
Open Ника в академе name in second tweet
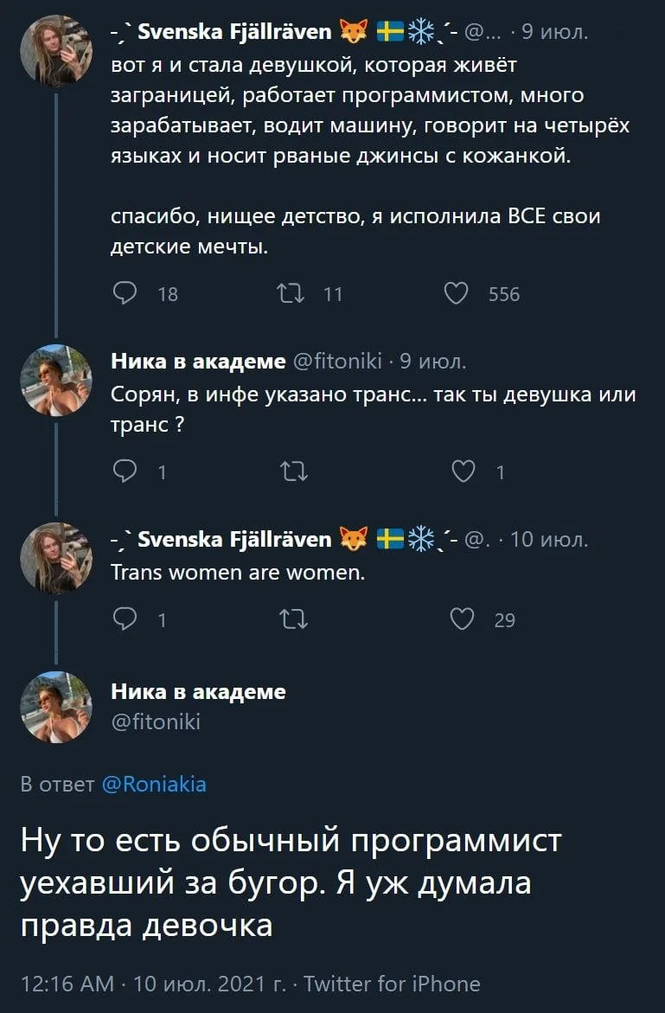point(198,361)
